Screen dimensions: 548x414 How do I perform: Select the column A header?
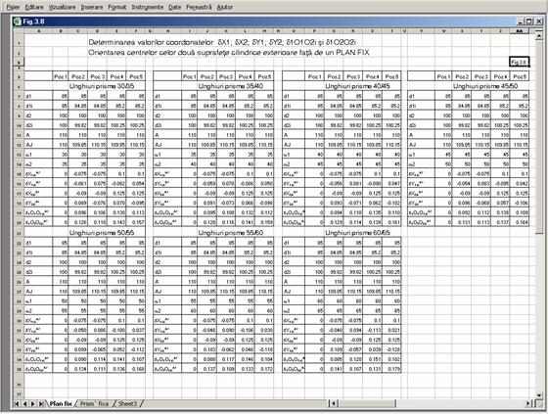coord(38,31)
